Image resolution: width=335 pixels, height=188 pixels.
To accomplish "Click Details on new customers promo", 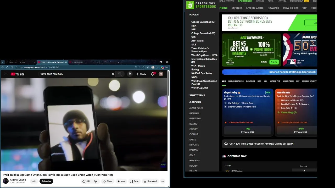I will tap(264, 62).
